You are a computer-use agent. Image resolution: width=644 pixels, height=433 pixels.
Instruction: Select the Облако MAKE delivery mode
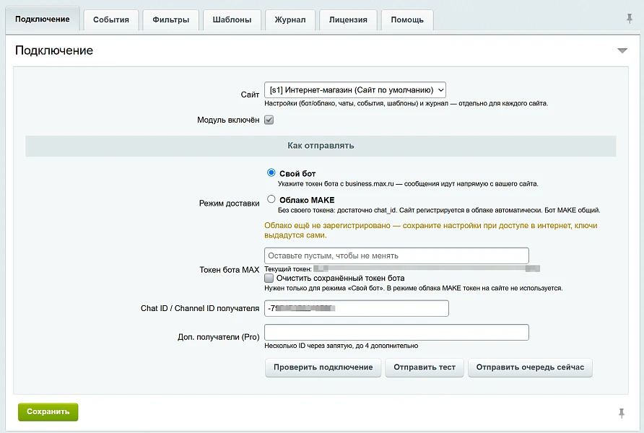(x=271, y=199)
